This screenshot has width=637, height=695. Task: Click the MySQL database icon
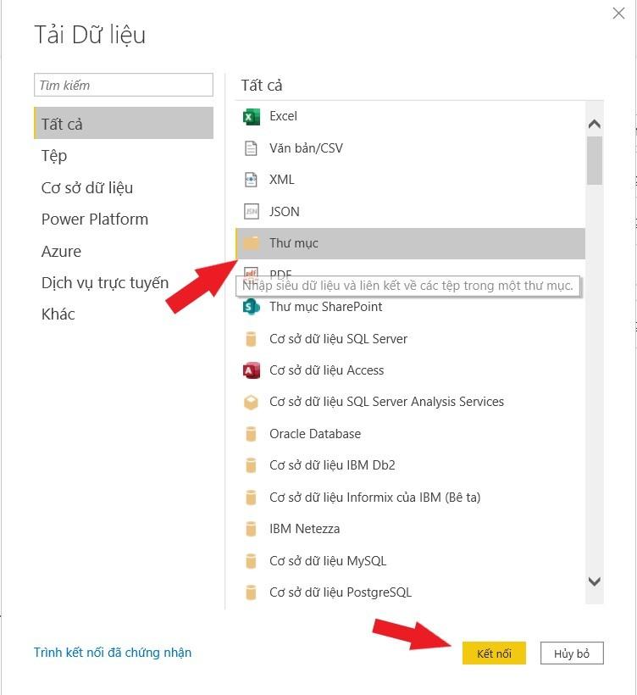point(251,561)
